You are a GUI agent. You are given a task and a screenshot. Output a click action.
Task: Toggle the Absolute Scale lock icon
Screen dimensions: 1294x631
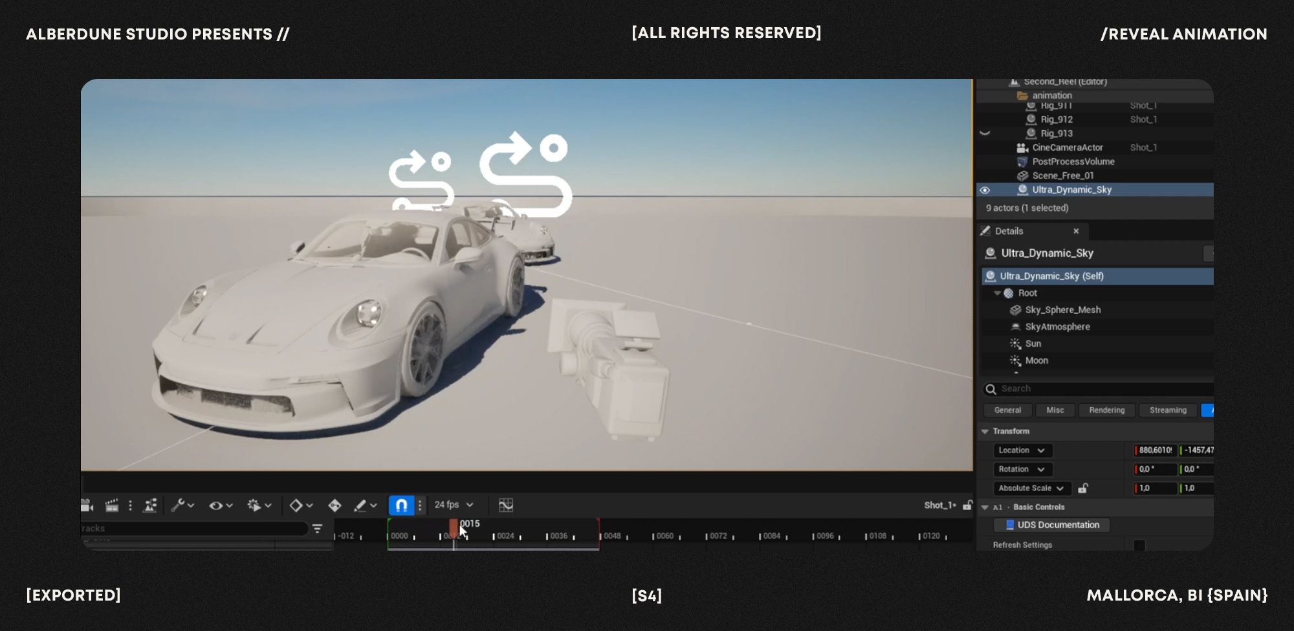pos(1083,489)
